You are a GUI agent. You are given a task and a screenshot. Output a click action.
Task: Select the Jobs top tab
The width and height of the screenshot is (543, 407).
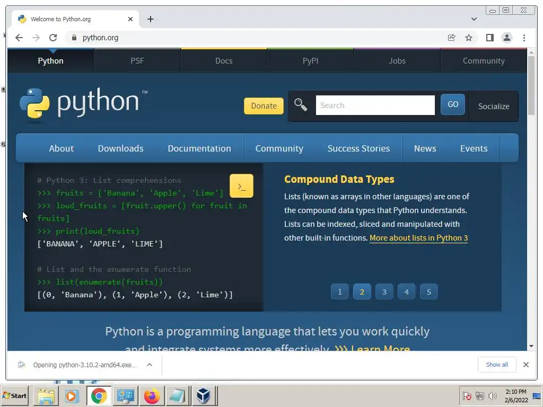pyautogui.click(x=397, y=61)
